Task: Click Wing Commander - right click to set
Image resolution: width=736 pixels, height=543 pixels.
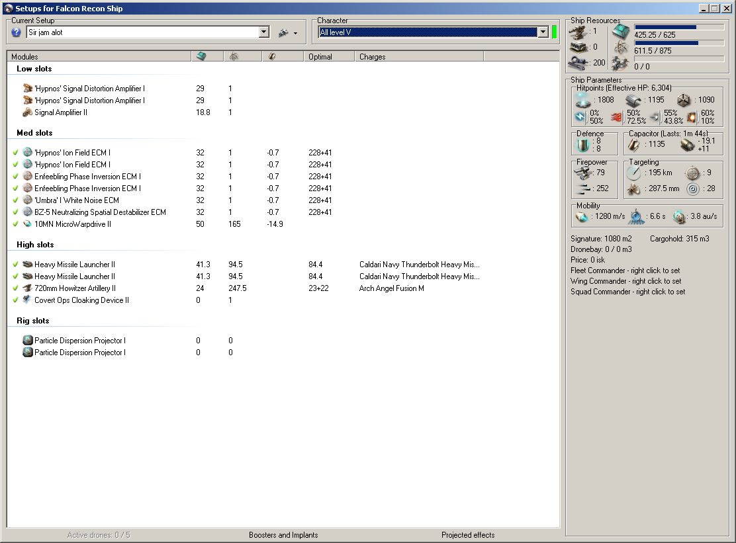Action: pyautogui.click(x=625, y=281)
